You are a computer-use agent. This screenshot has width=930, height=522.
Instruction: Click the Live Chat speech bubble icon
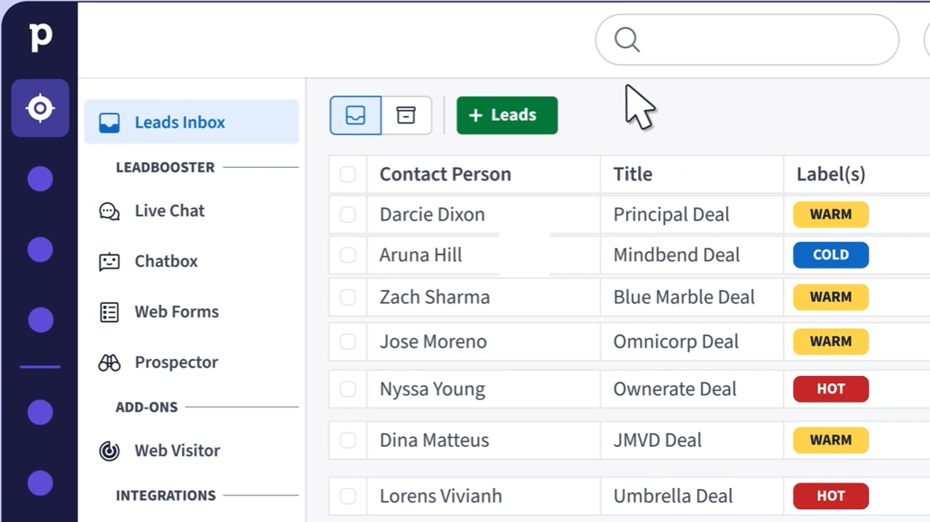[109, 211]
